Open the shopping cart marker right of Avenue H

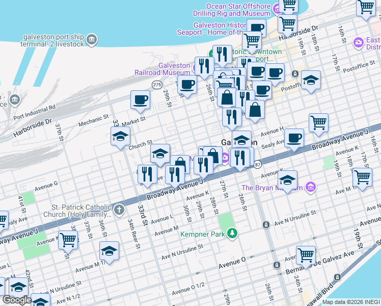click(318, 125)
